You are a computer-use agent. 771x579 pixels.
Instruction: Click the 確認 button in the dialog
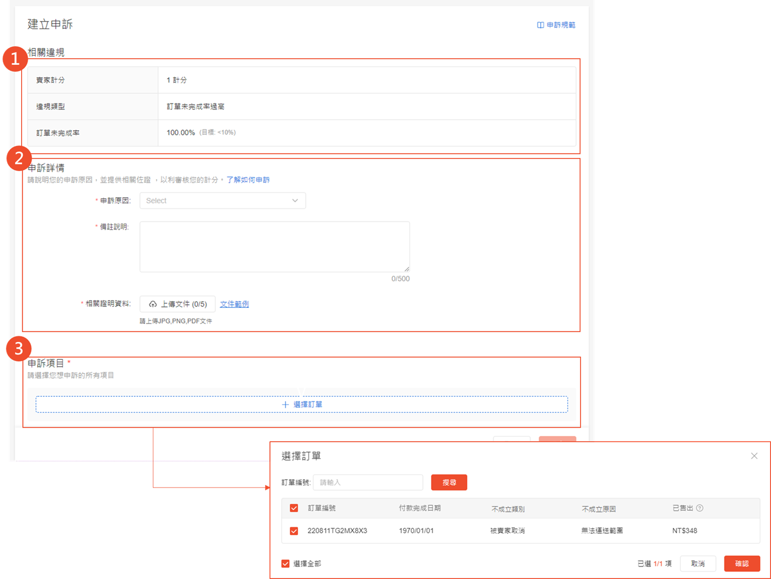742,563
